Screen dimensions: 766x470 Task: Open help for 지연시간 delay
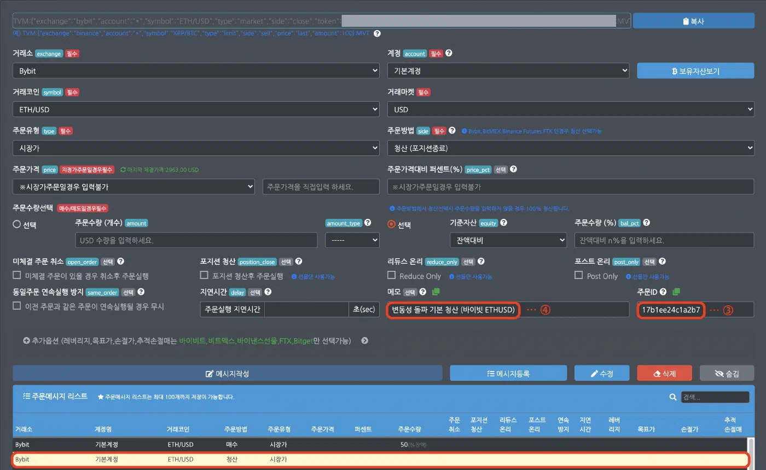[x=268, y=292]
